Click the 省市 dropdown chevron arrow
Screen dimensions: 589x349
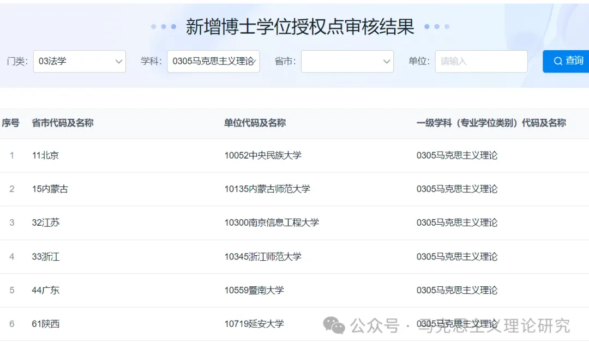coord(387,61)
